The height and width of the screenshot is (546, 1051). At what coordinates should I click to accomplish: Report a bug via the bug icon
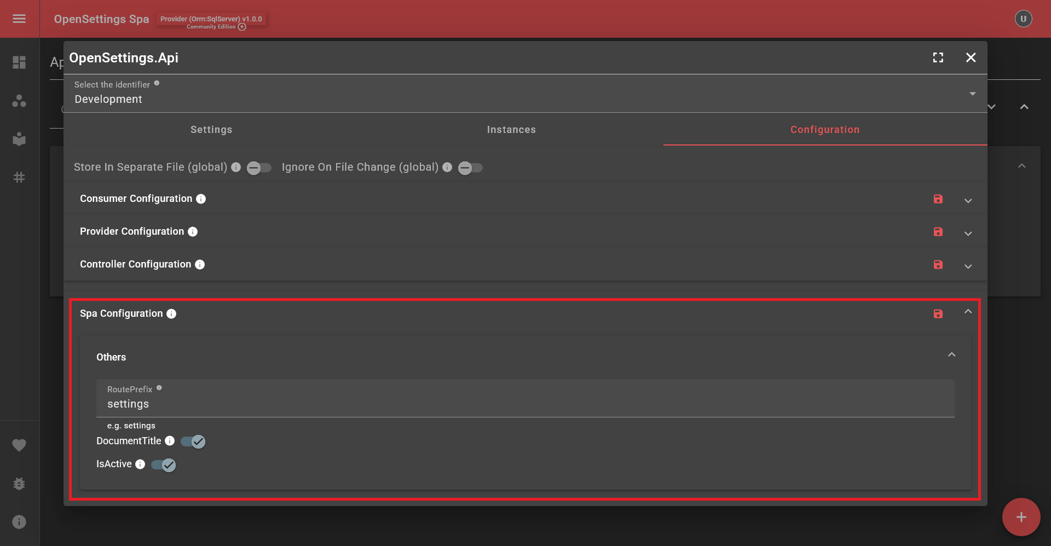pyautogui.click(x=19, y=484)
